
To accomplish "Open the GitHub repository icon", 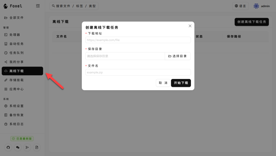I will (x=8, y=147).
